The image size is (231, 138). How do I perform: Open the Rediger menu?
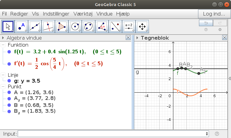click(19, 14)
